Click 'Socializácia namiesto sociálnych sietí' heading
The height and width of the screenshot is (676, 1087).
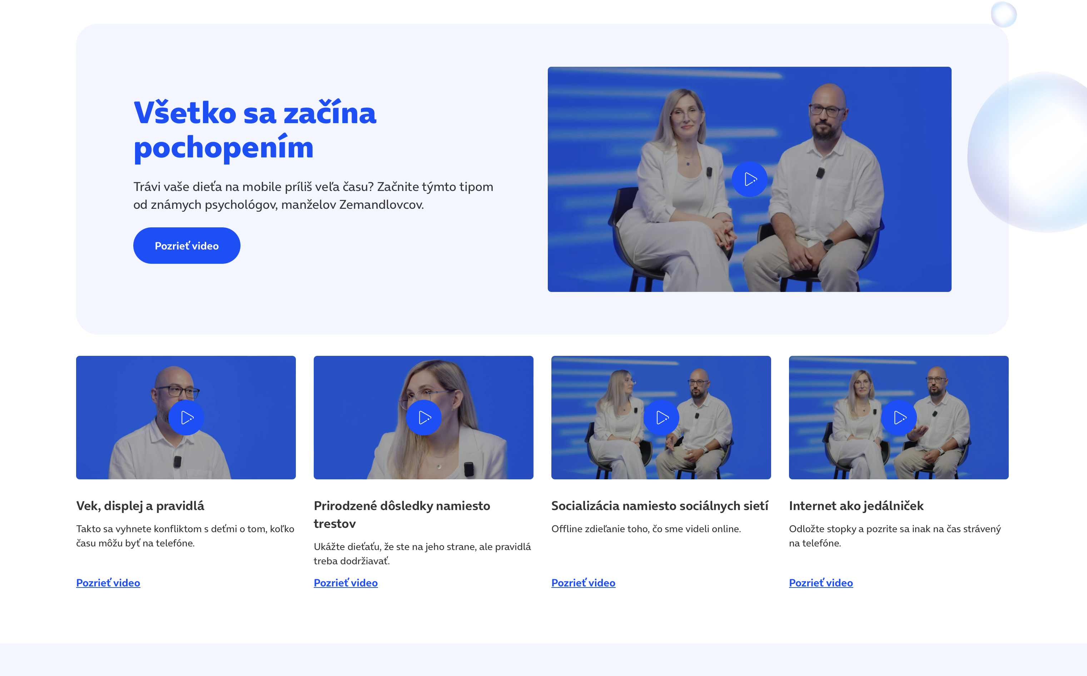click(660, 506)
